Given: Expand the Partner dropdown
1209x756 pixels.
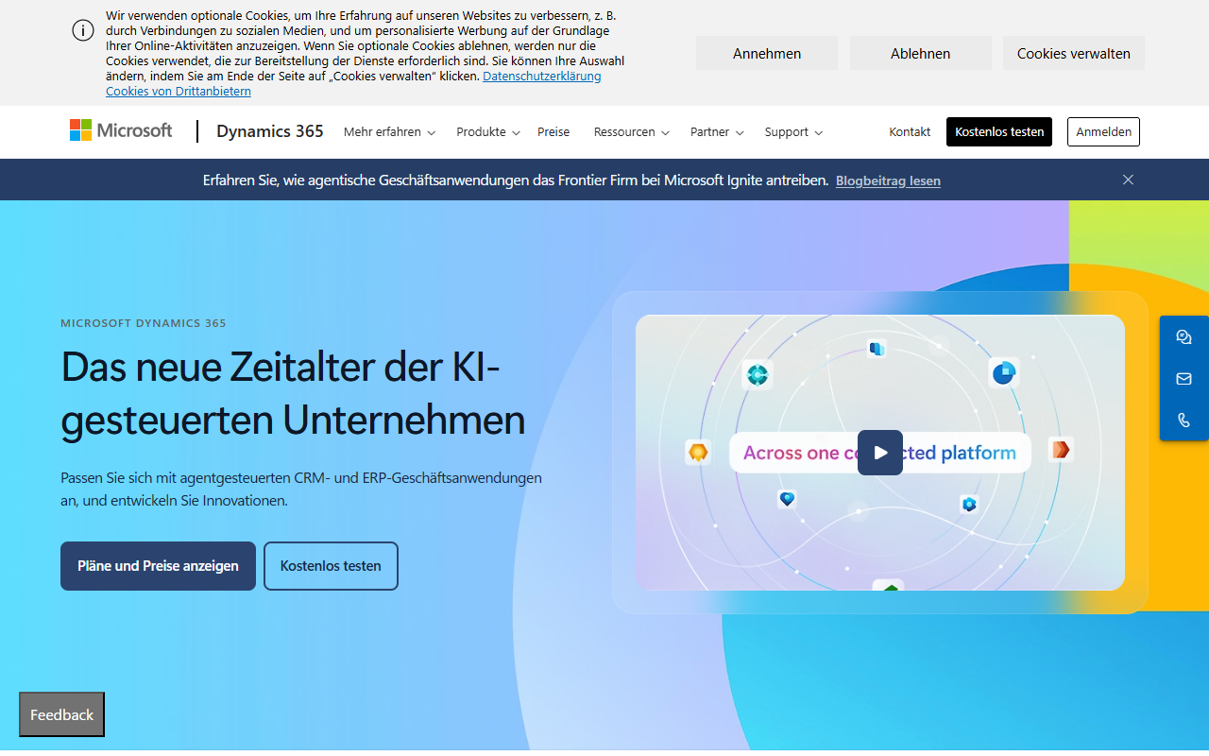Looking at the screenshot, I should 717,132.
